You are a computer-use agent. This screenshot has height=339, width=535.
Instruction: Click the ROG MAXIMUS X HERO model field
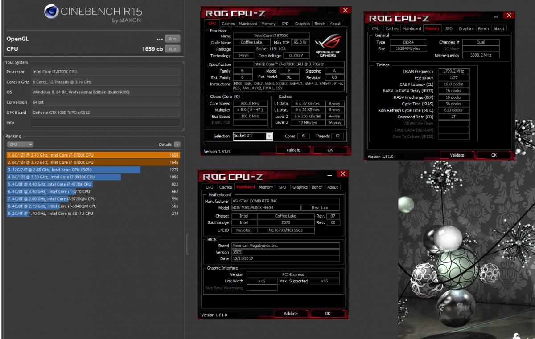point(265,208)
